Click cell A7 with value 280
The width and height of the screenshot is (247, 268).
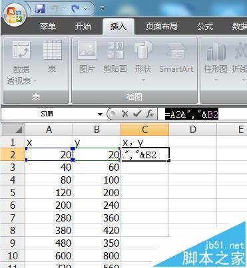coord(49,217)
